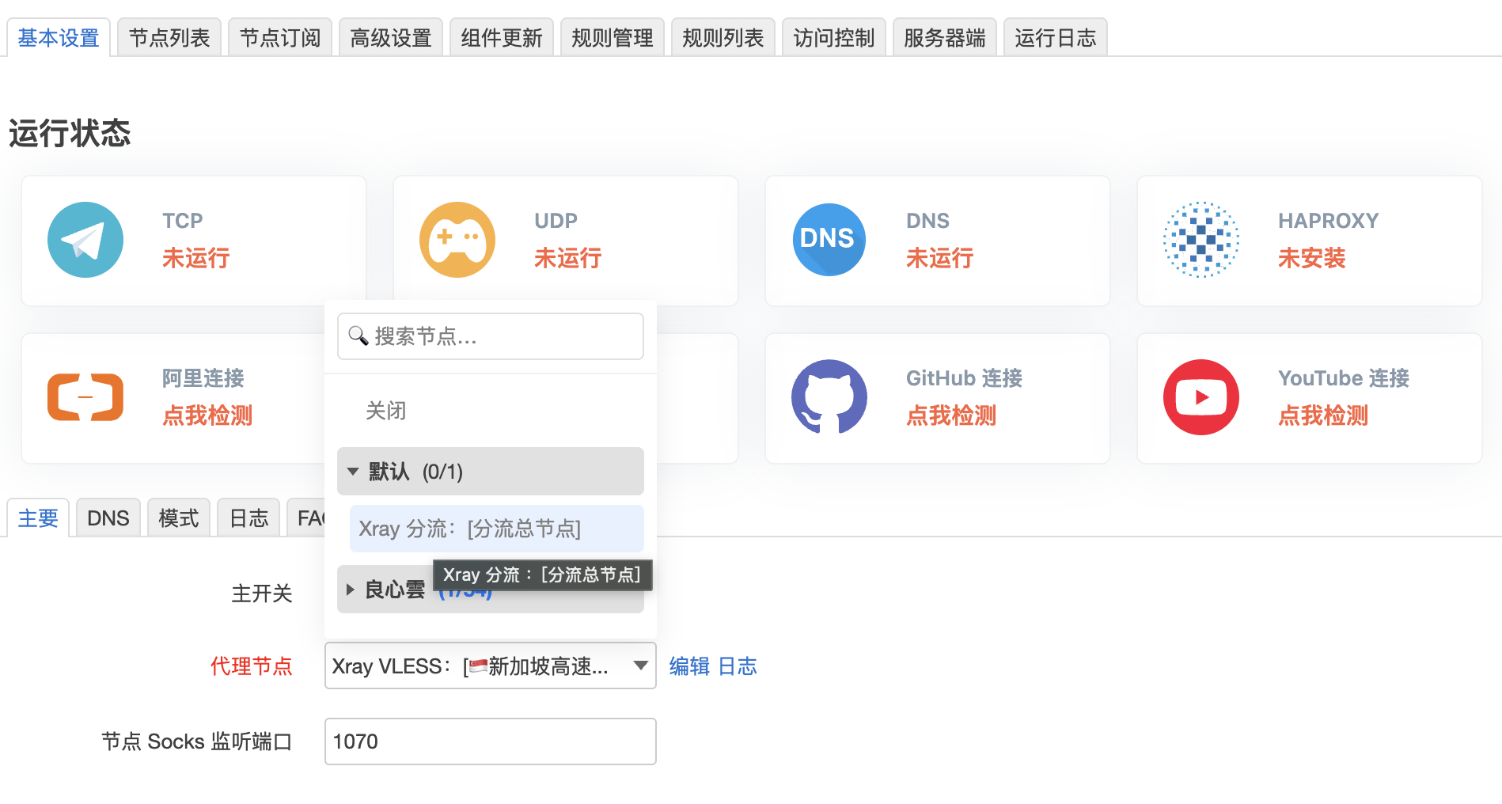The image size is (1502, 804).
Task: Click 编辑 link beside proxy node
Action: (689, 666)
